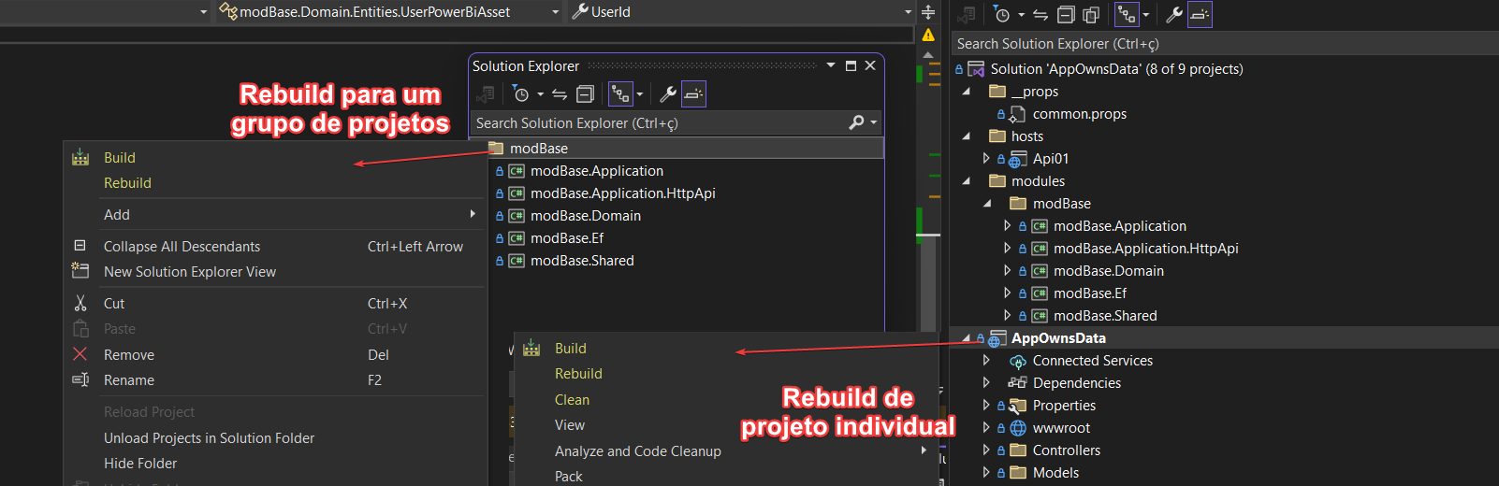Click the Api01 project icon
The width and height of the screenshot is (1499, 486).
(x=1018, y=159)
